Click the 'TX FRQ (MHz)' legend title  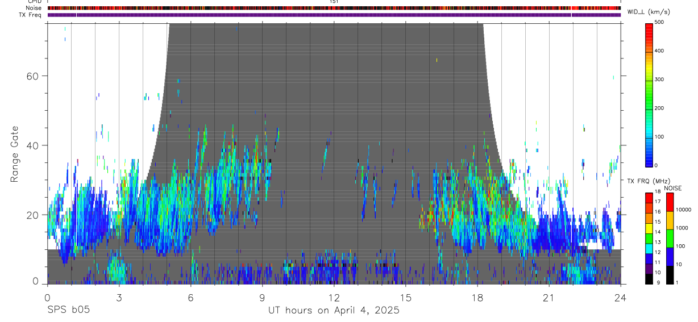coord(647,181)
